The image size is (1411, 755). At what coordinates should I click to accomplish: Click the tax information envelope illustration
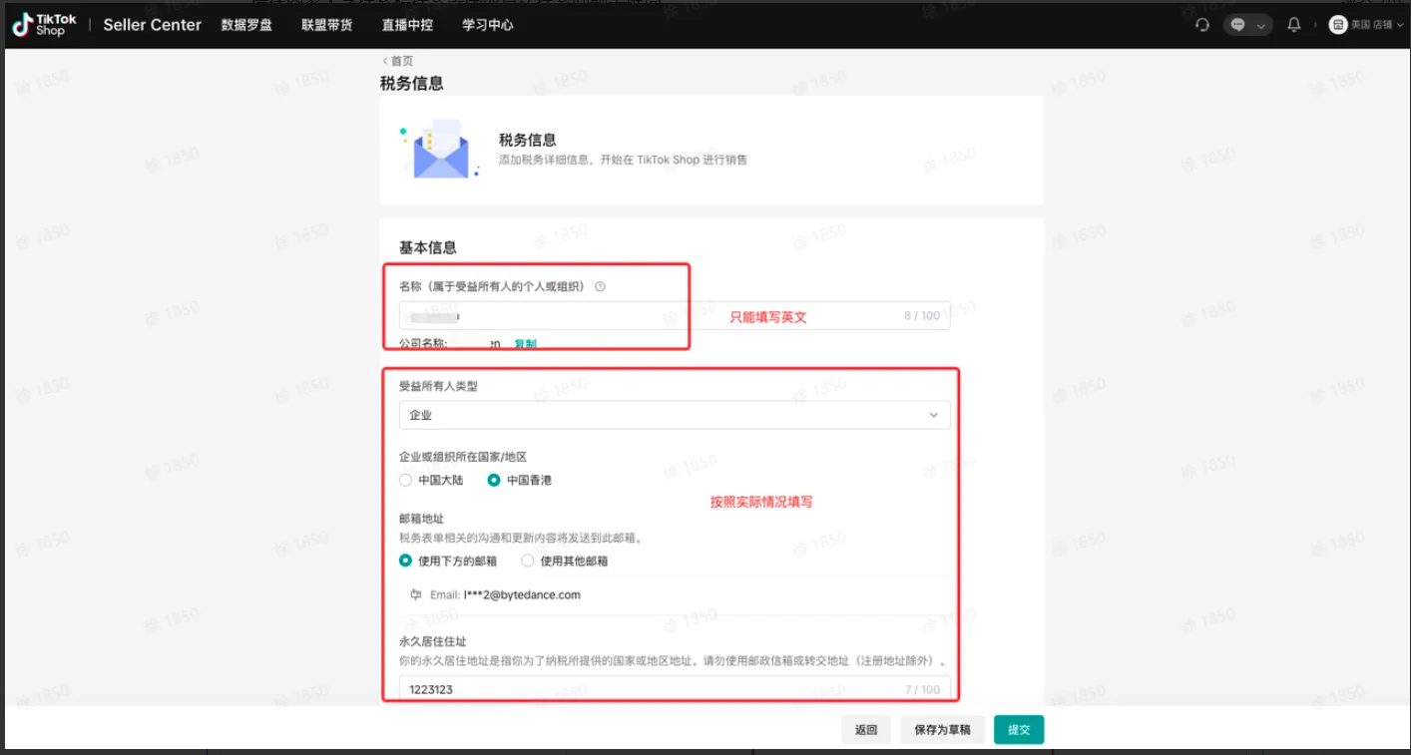tap(439, 150)
